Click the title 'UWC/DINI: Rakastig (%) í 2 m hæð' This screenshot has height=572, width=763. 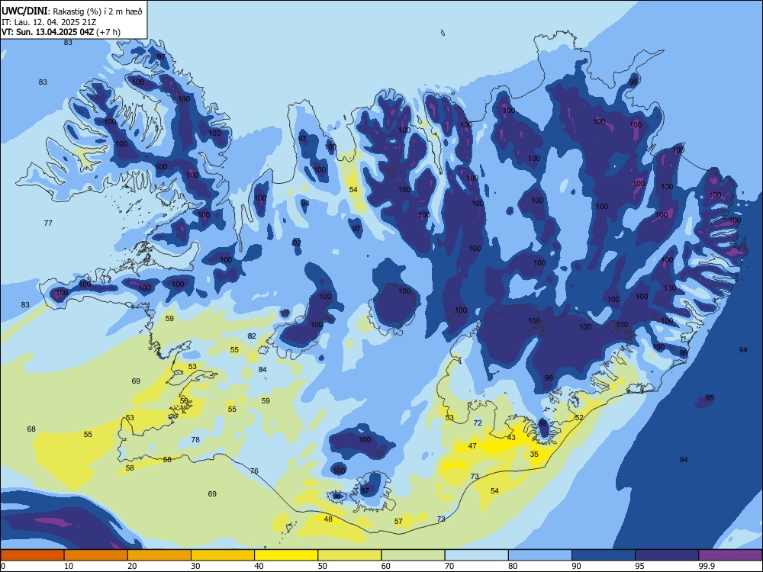72,11
